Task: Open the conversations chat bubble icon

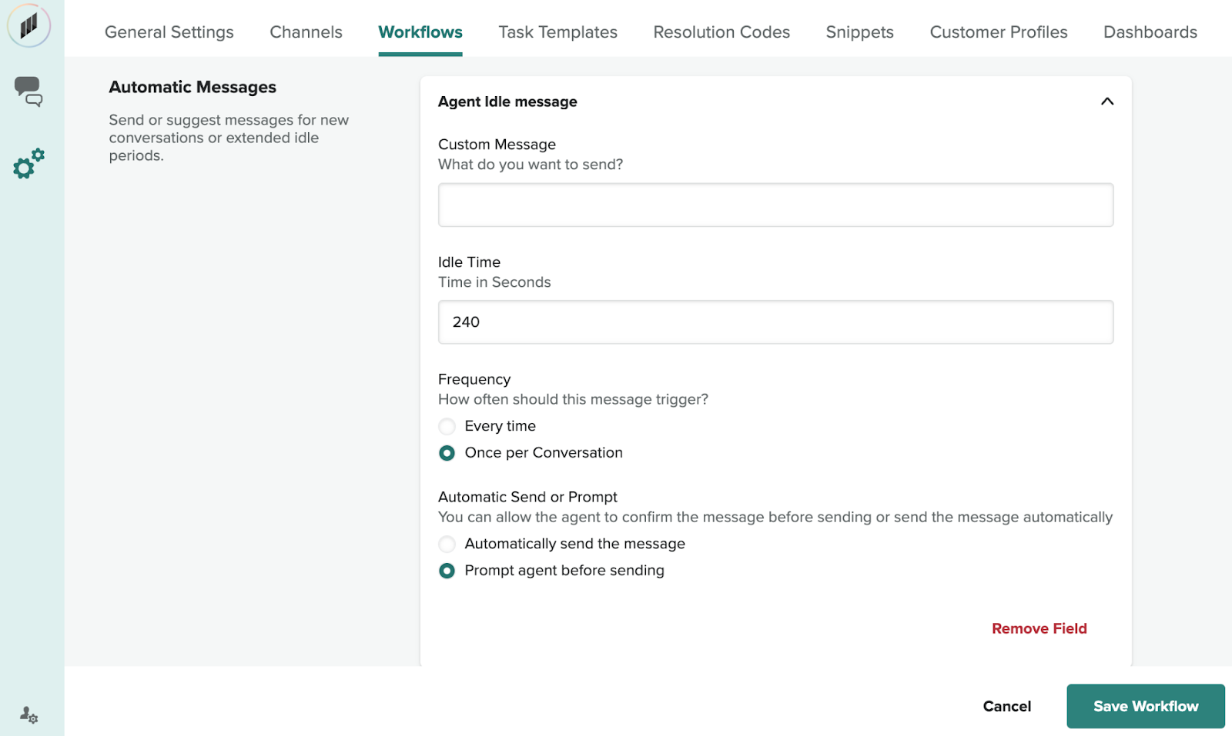Action: [x=28, y=91]
